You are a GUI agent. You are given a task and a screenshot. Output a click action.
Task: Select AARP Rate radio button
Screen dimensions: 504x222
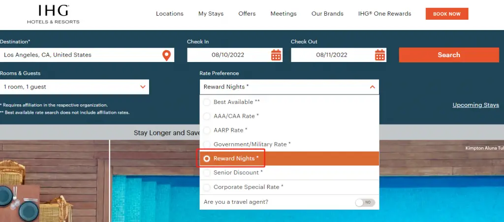(207, 130)
